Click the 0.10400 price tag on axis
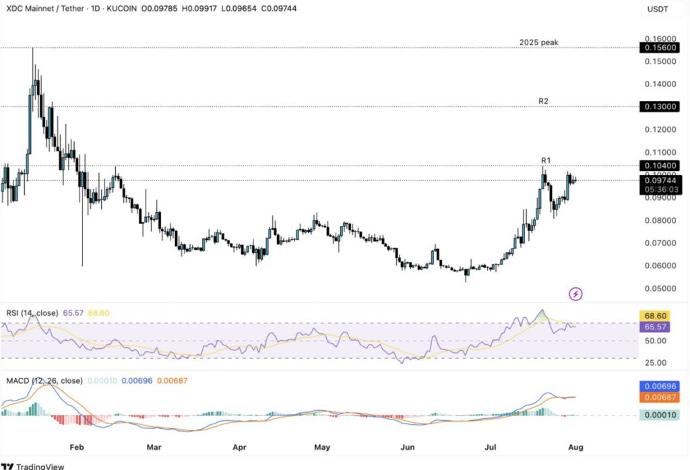The height and width of the screenshot is (470, 690). (660, 165)
